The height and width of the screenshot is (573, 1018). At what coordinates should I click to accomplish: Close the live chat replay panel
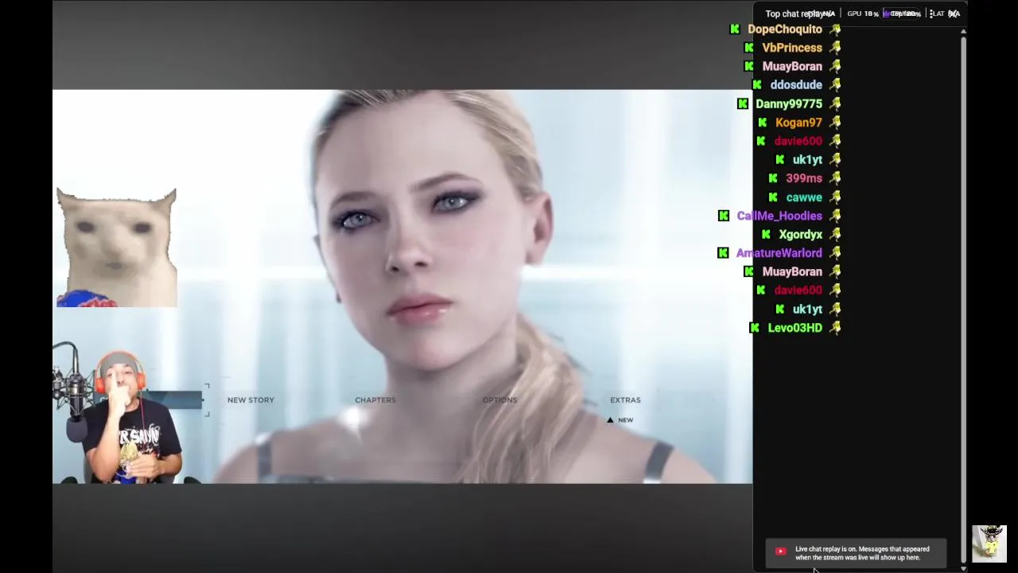954,14
